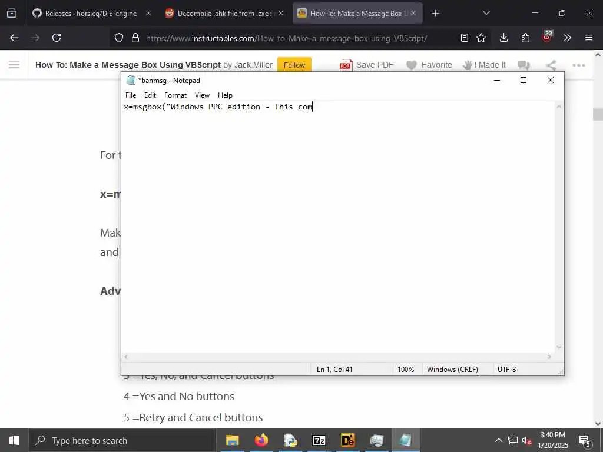Toggle reader view icon in address bar
The image size is (603, 452).
[x=465, y=38]
